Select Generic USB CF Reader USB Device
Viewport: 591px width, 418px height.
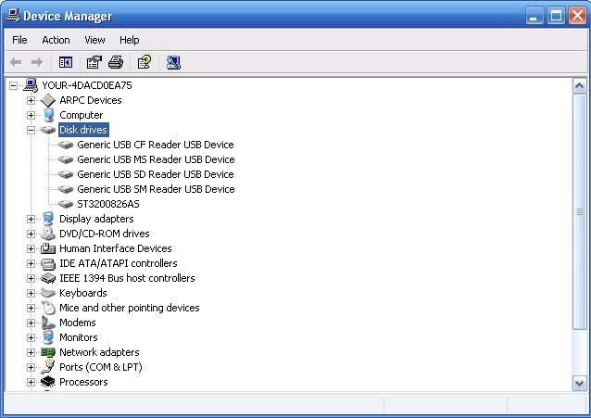point(156,145)
